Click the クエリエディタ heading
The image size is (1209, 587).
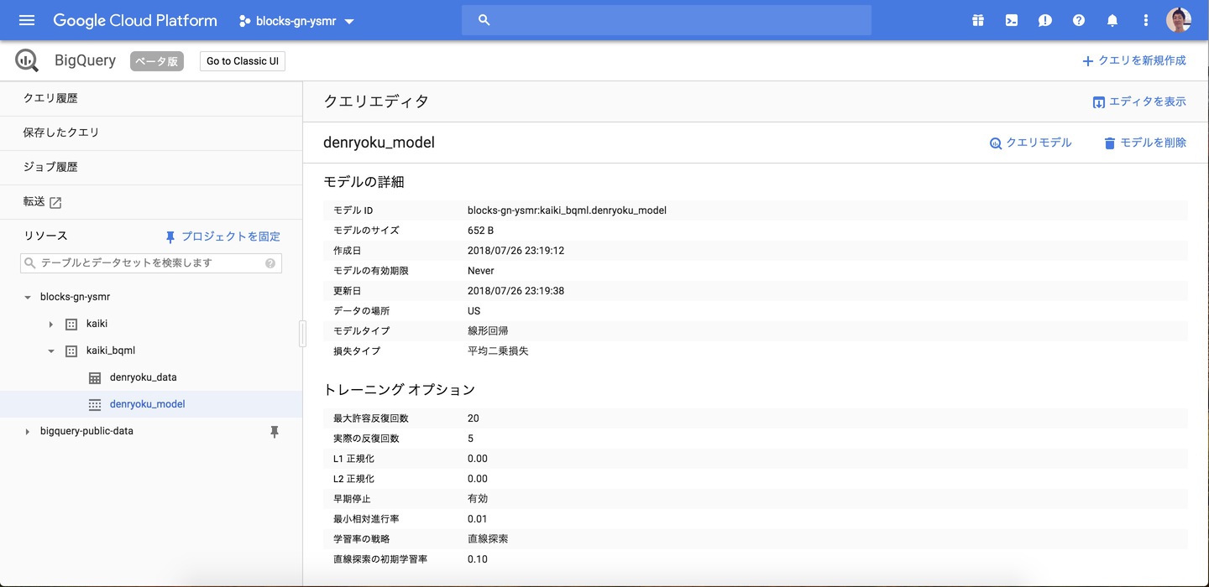[x=376, y=101]
